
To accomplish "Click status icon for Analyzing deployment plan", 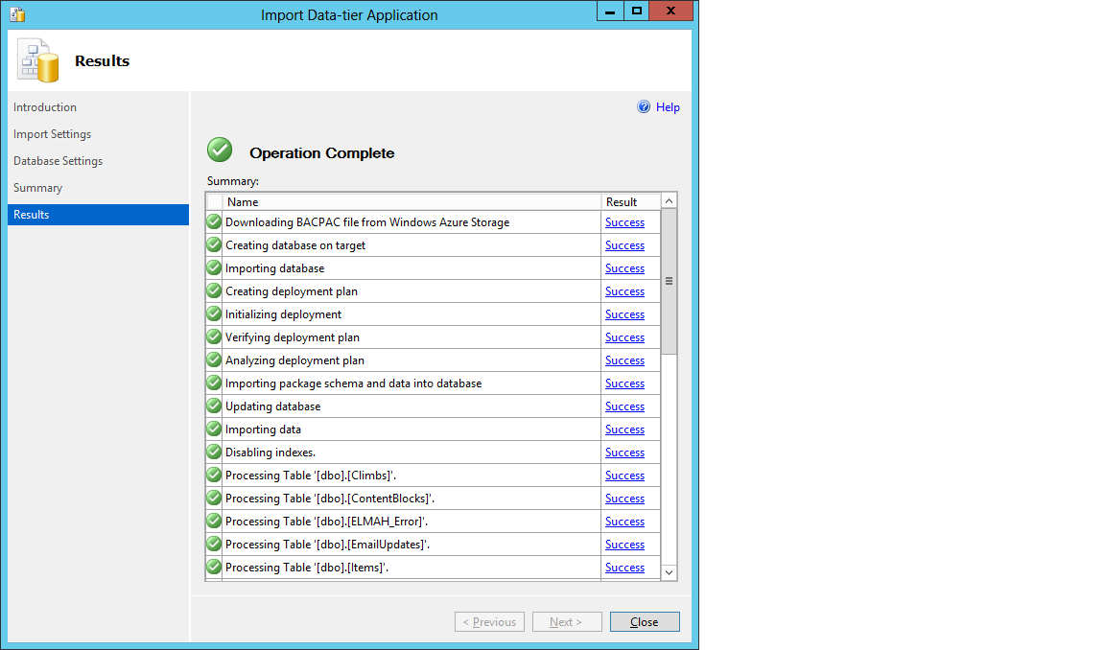I will (x=214, y=360).
